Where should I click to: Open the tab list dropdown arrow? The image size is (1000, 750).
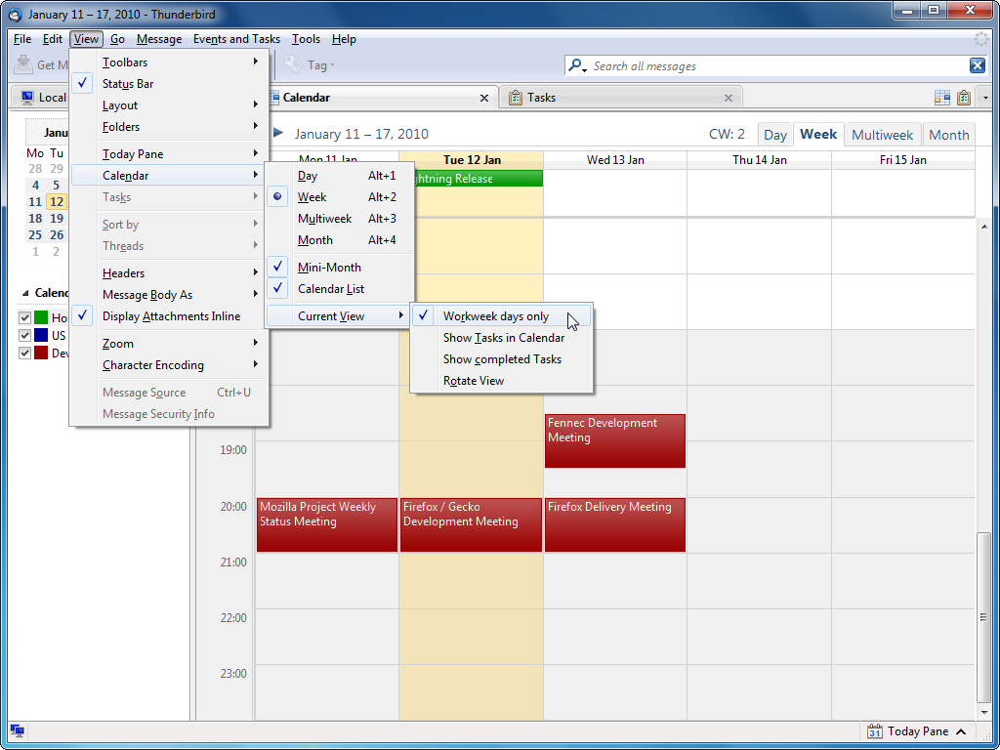pyautogui.click(x=986, y=98)
